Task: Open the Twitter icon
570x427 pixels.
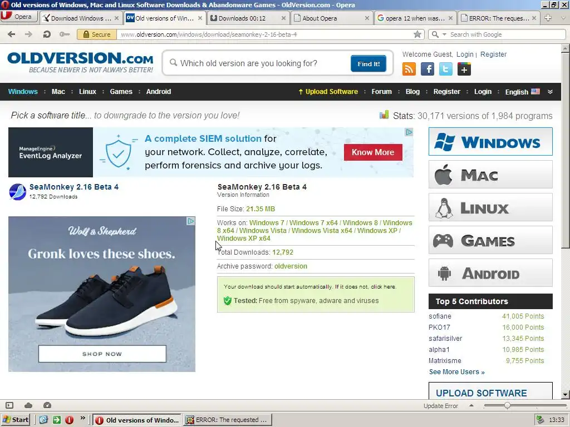Action: coord(446,69)
